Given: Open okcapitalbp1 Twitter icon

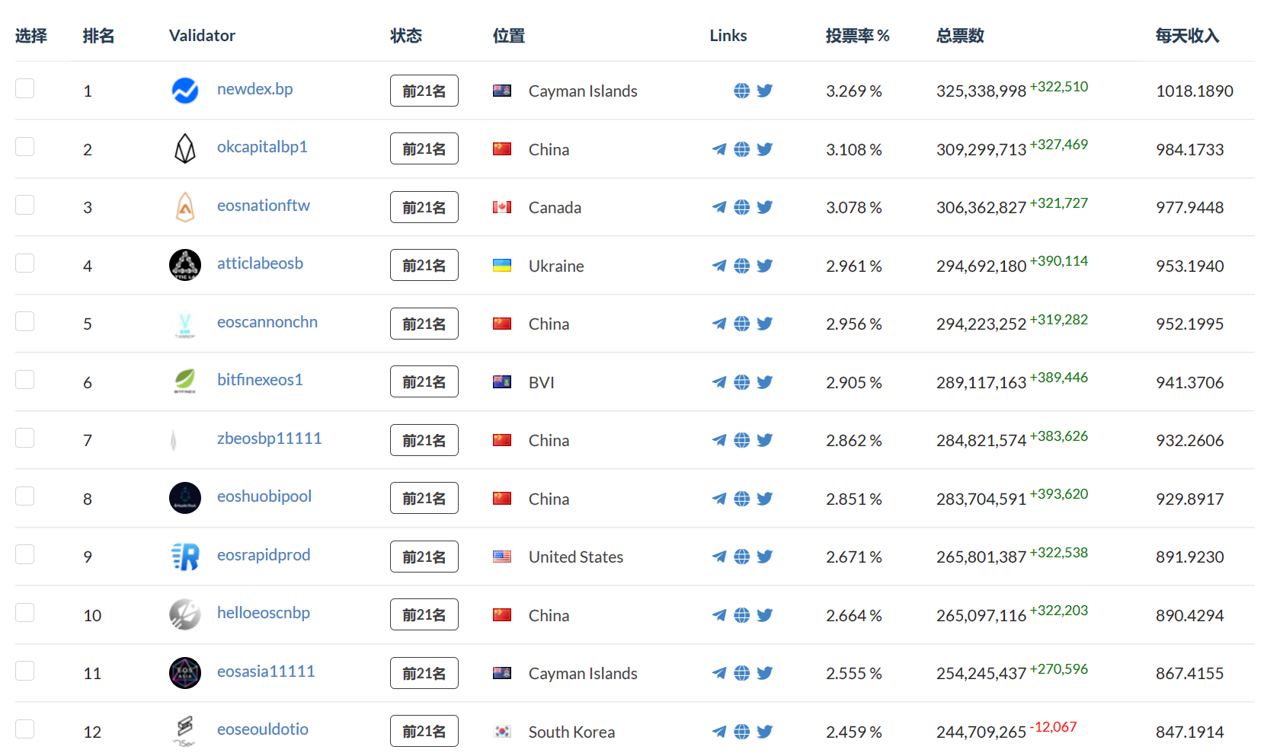Looking at the screenshot, I should (765, 149).
